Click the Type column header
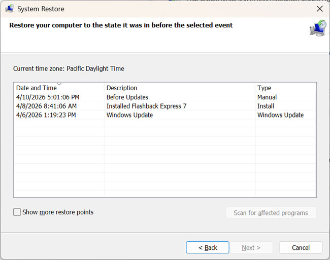Viewport: 330px width, 260px height. tap(285, 88)
